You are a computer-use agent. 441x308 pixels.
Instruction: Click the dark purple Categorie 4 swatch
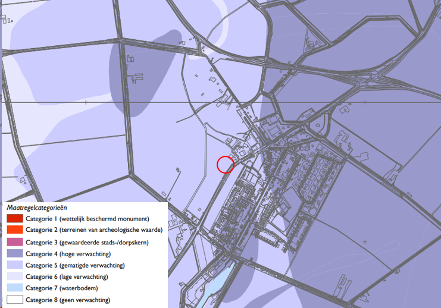[15, 253]
